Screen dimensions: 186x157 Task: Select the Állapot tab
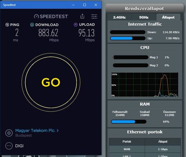click(x=168, y=17)
